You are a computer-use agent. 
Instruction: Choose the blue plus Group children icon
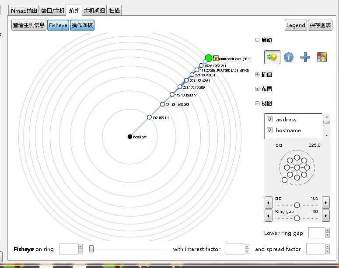[305, 57]
